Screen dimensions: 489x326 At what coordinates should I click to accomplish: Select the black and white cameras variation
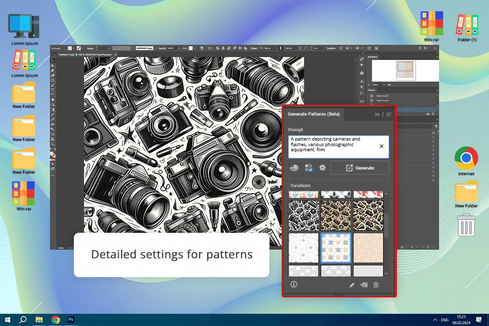[304, 215]
